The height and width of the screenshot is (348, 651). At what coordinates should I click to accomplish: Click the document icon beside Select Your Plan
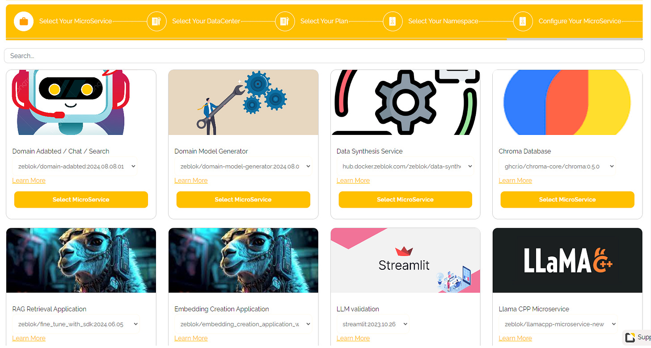(x=285, y=21)
